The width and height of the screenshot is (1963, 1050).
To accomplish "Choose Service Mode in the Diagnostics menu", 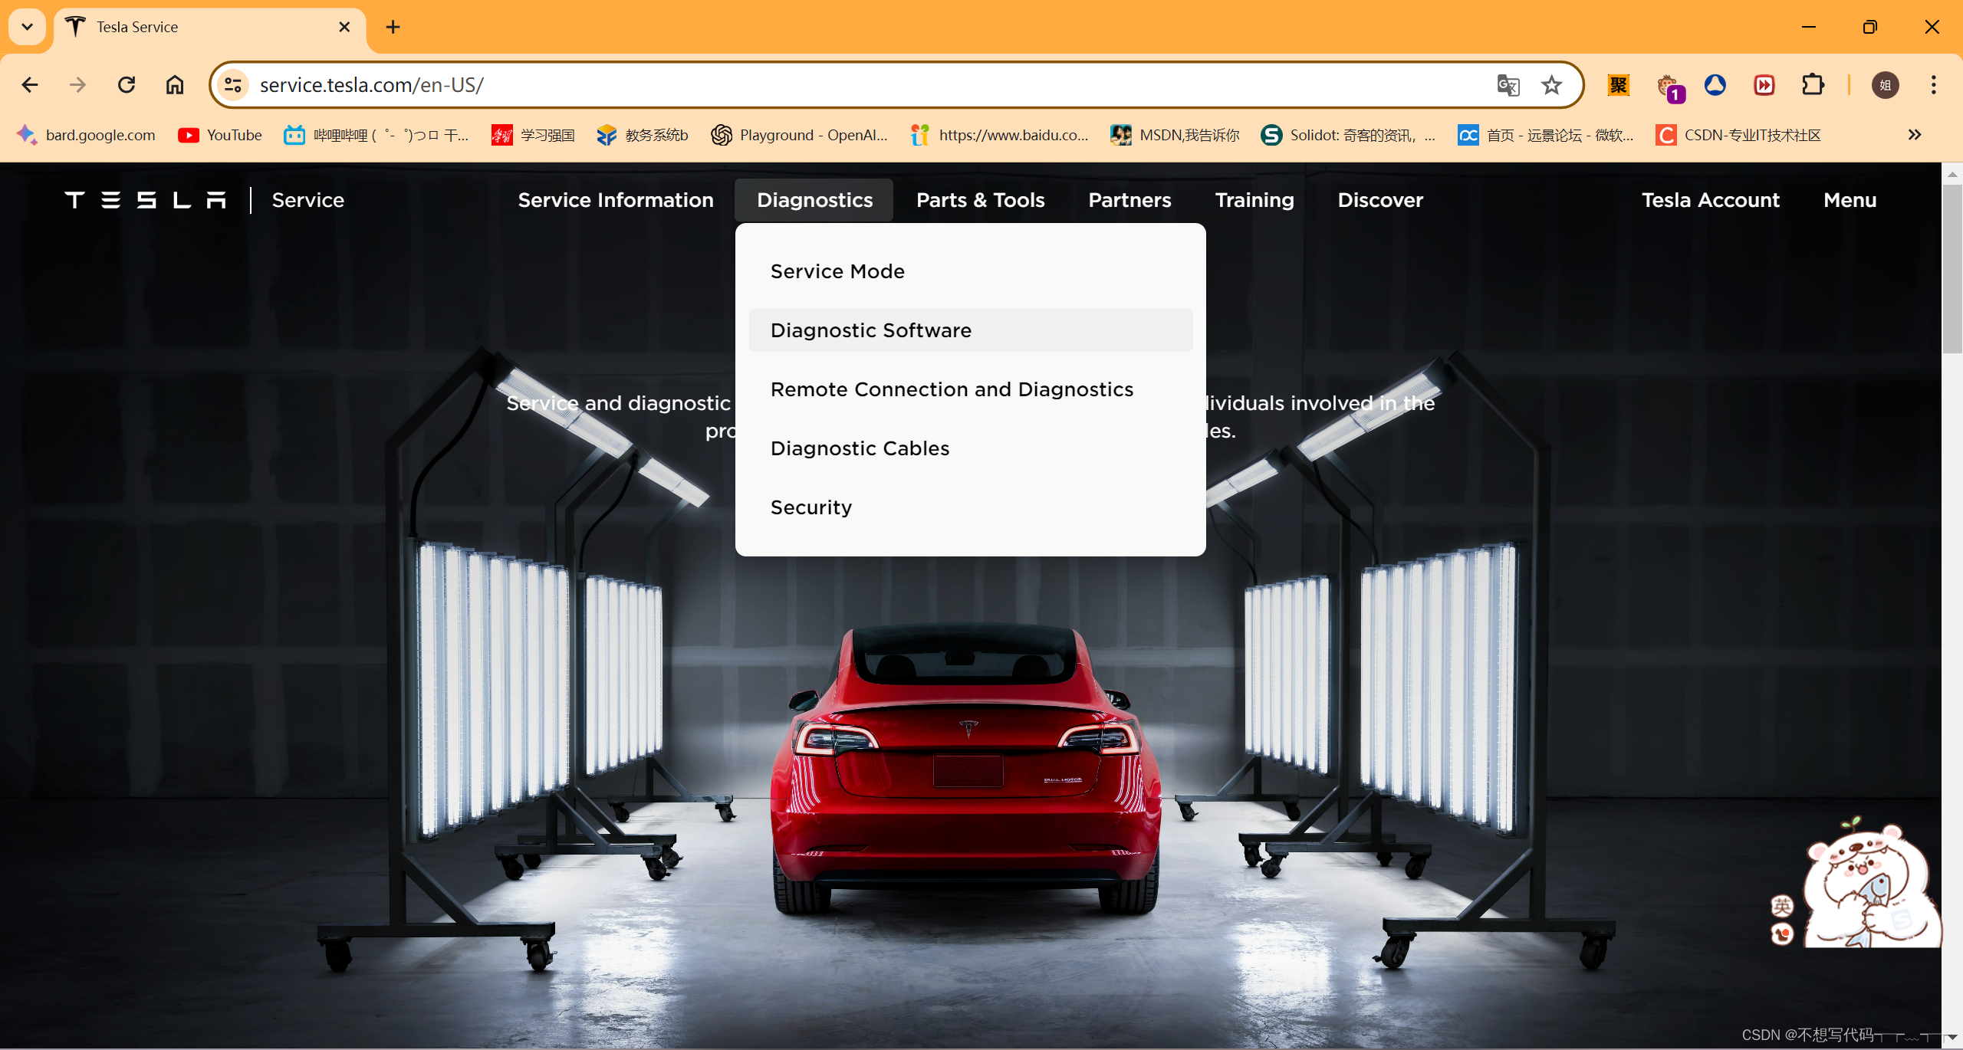I will [837, 271].
